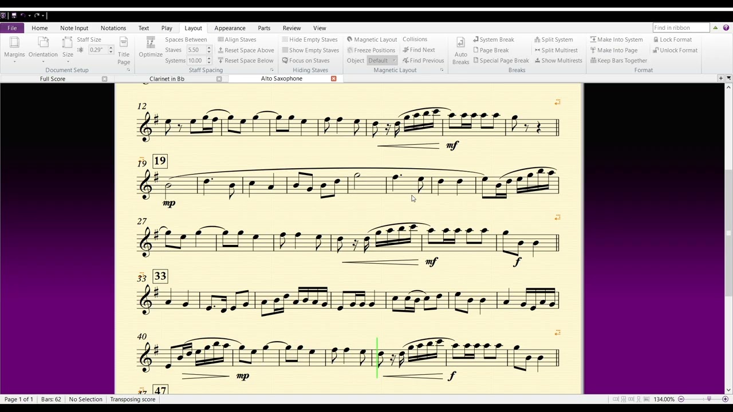Click the Undo arrow
The height and width of the screenshot is (412, 733).
[23, 15]
